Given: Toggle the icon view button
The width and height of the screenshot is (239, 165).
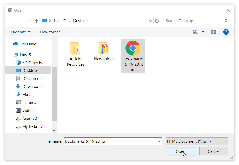Looking at the screenshot, I should pos(195,32).
